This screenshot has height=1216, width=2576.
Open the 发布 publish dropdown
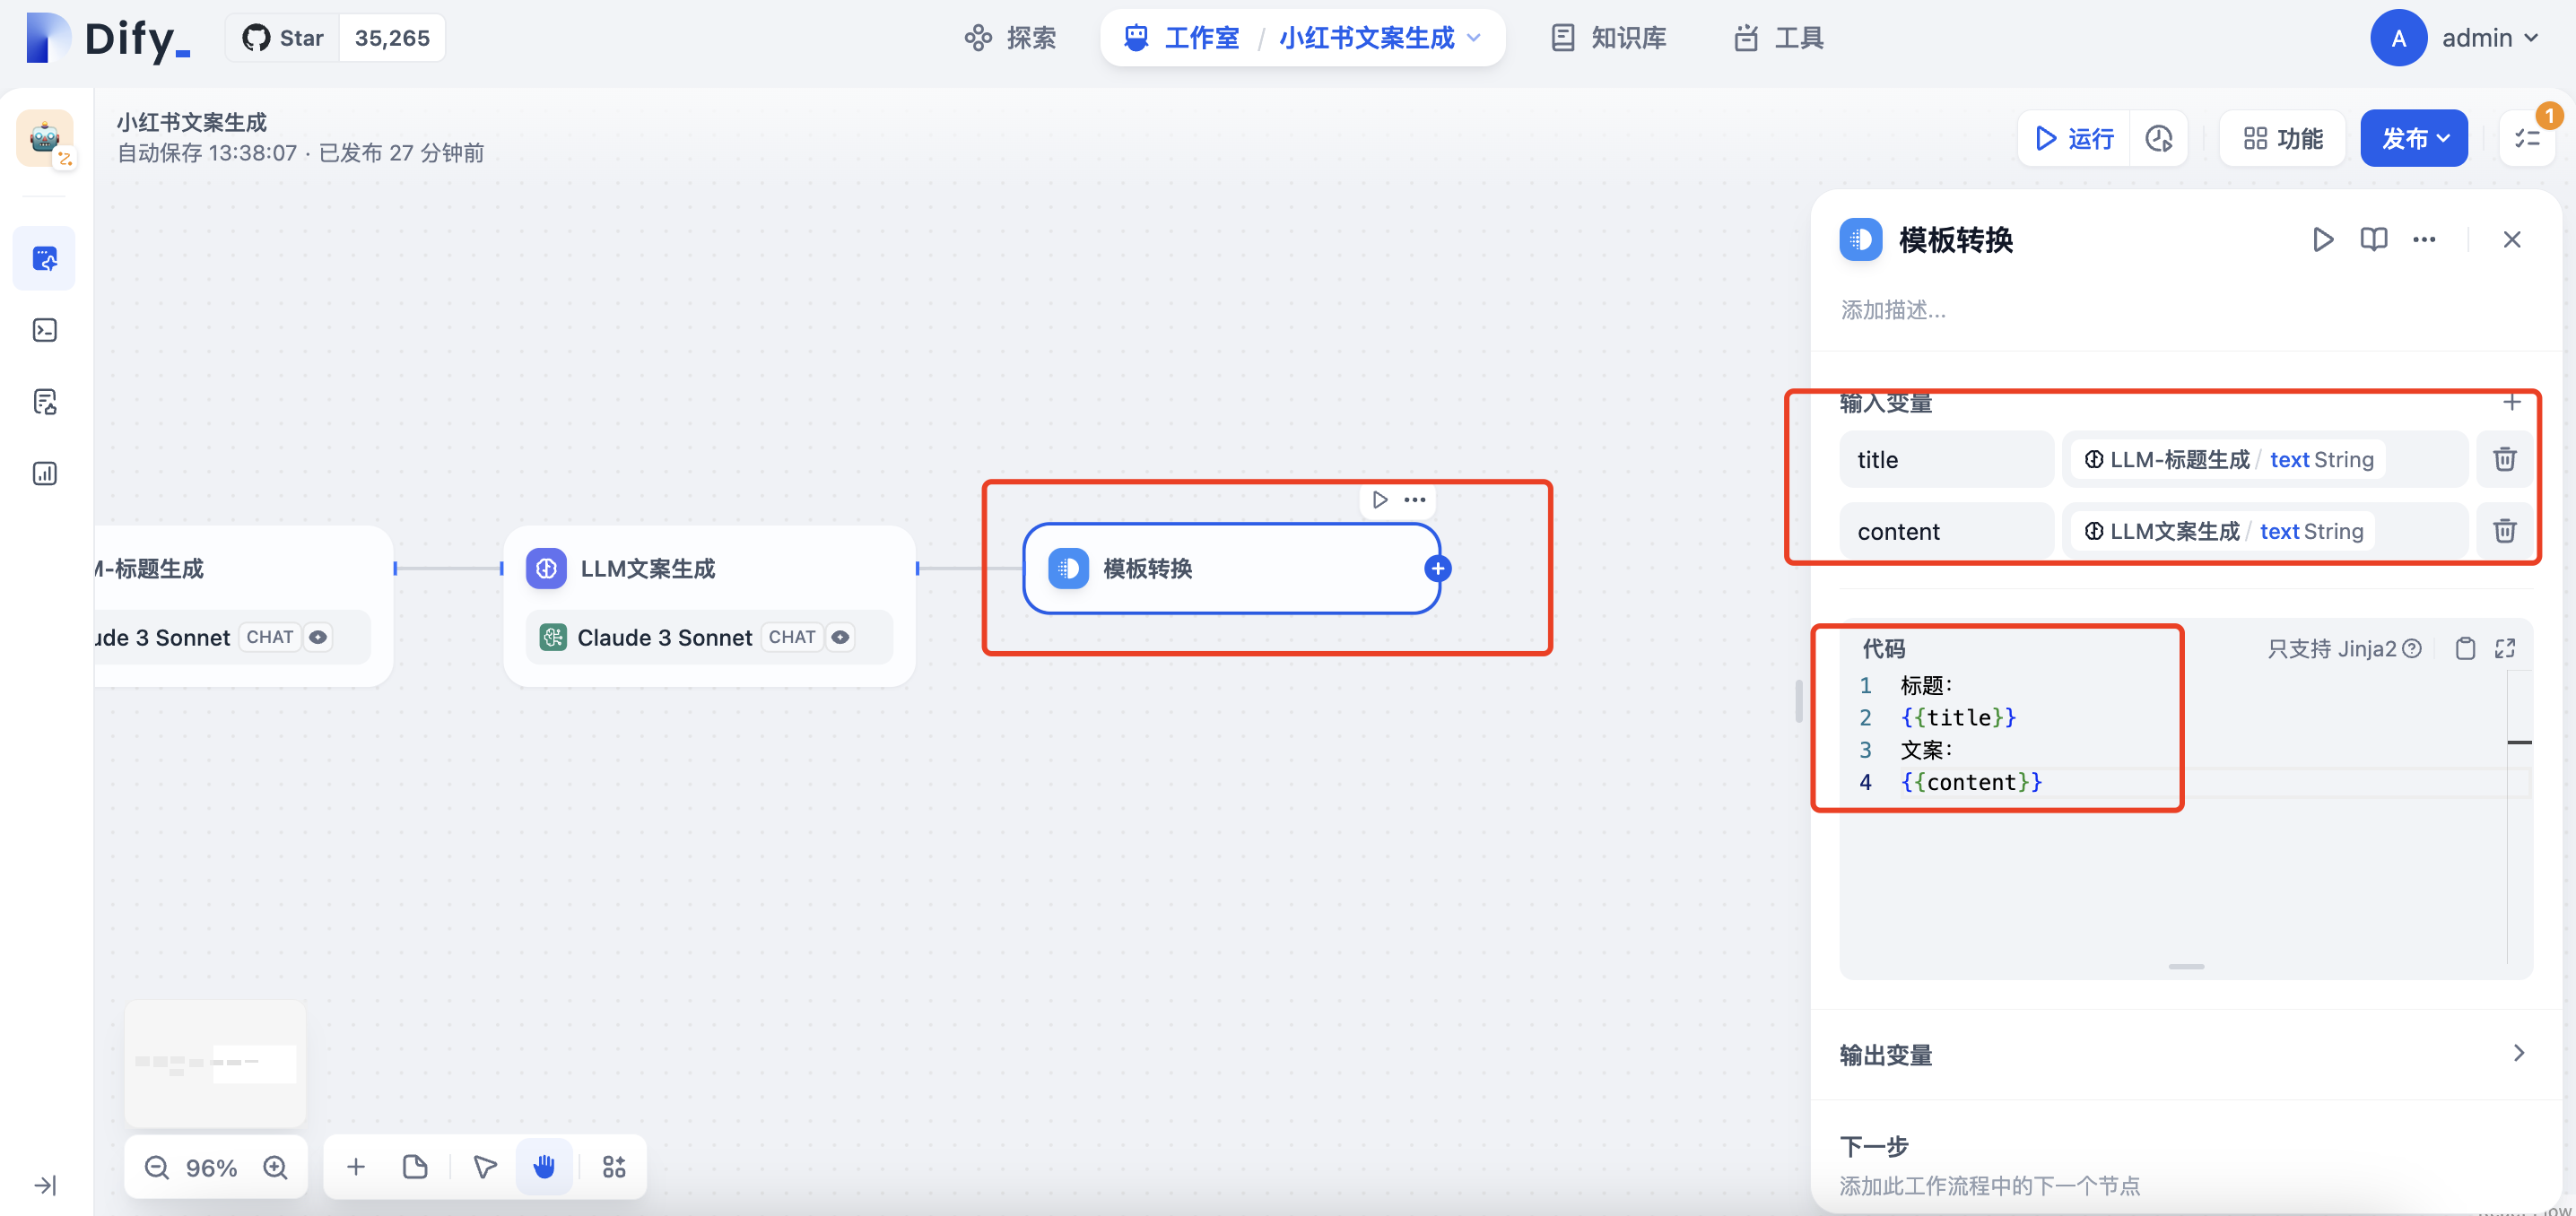2413,139
